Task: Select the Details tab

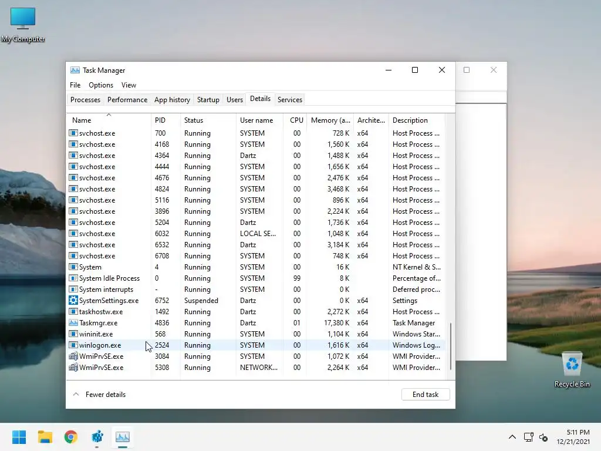Action: 260,99
